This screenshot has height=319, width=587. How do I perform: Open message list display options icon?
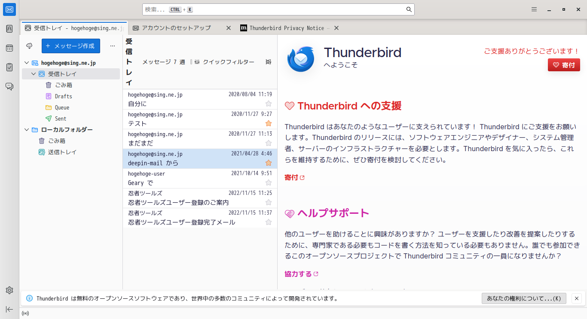coord(269,62)
